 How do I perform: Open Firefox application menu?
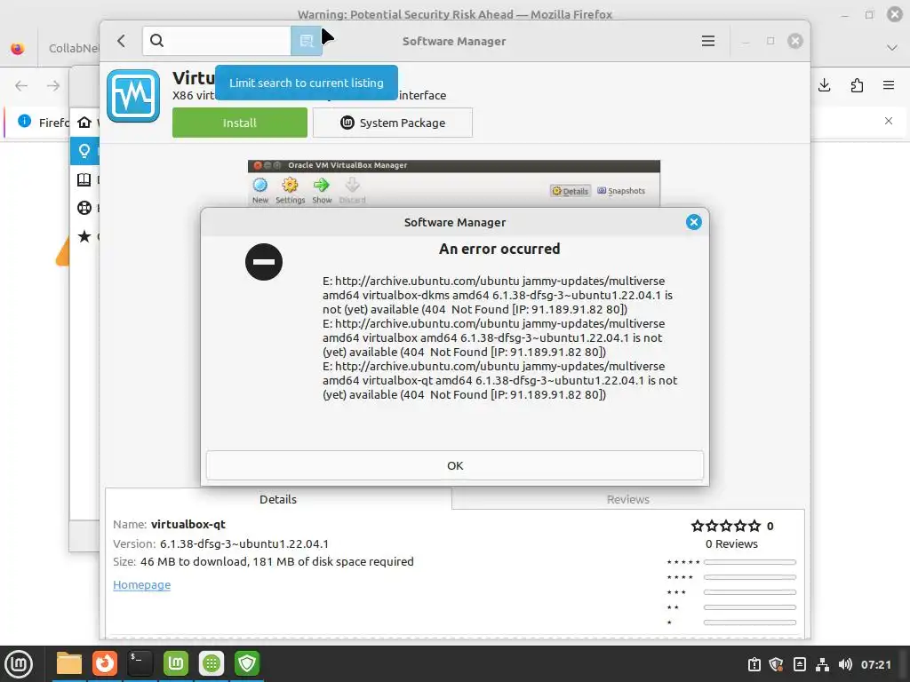[889, 86]
